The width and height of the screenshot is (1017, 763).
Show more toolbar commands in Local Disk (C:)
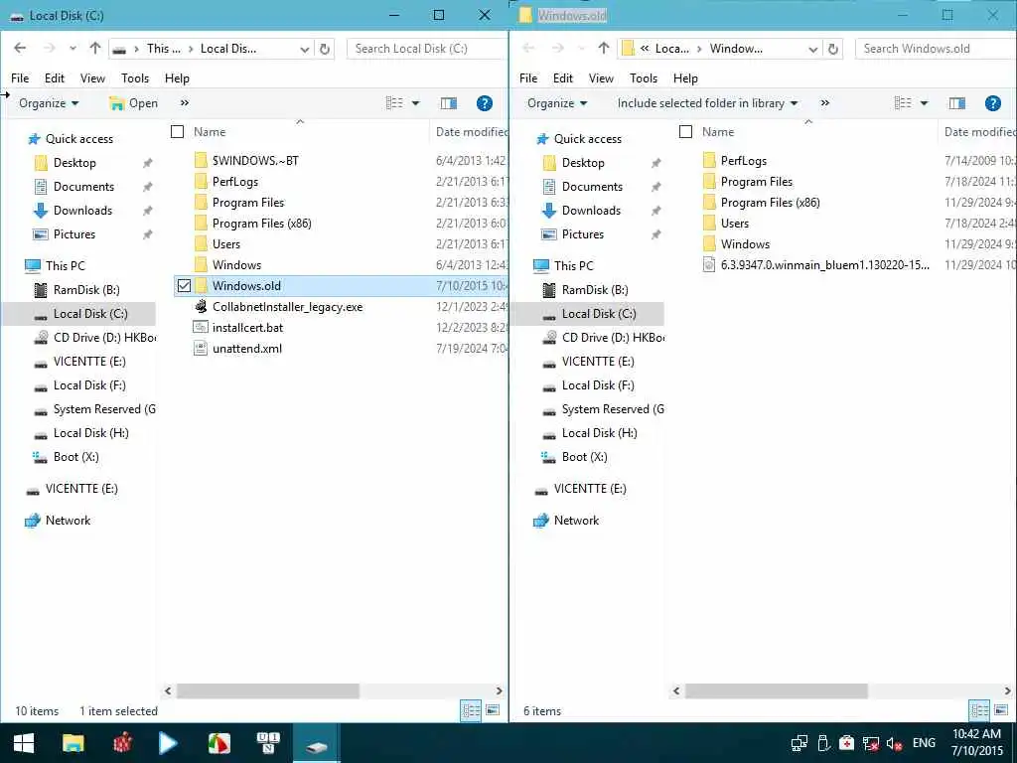[184, 103]
